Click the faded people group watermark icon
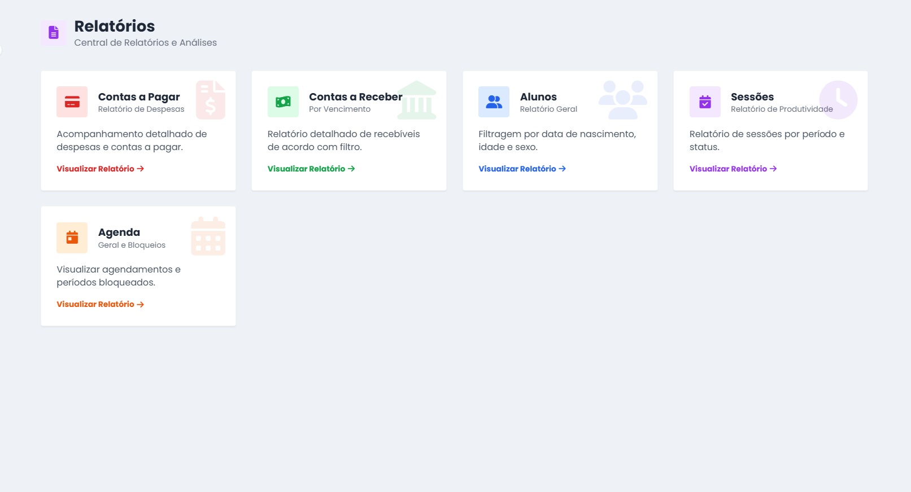This screenshot has height=492, width=911. click(622, 100)
